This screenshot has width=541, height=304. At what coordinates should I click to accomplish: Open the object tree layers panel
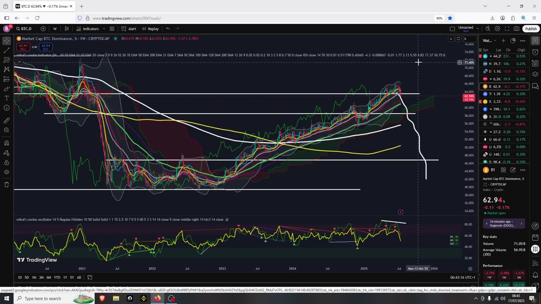pyautogui.click(x=535, y=74)
